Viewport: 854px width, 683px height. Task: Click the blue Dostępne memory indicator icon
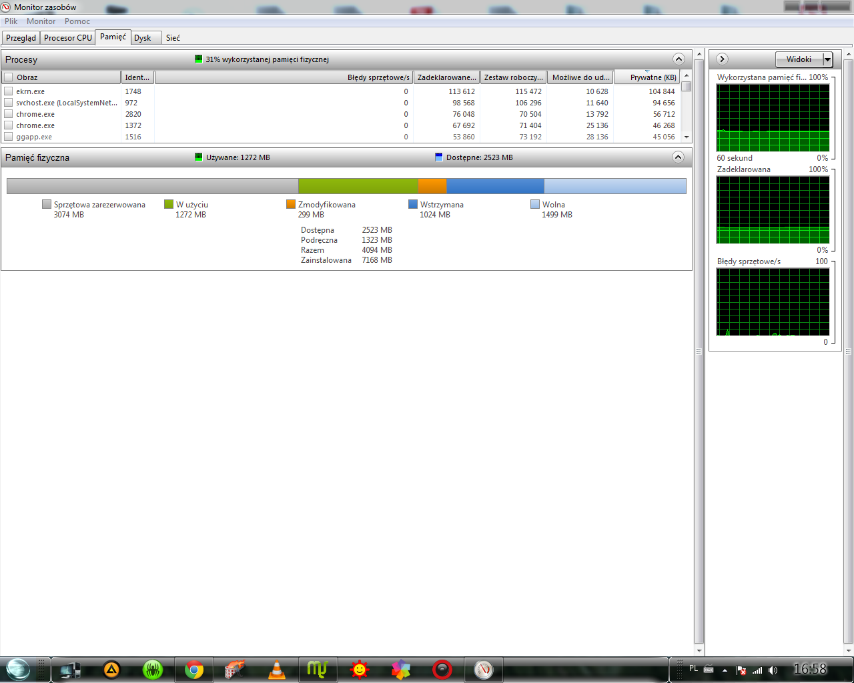438,157
